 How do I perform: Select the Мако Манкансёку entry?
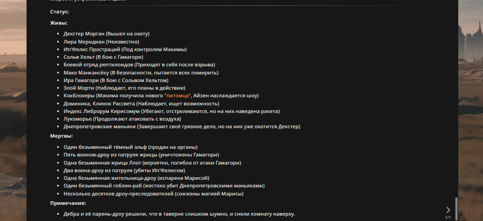[141, 73]
